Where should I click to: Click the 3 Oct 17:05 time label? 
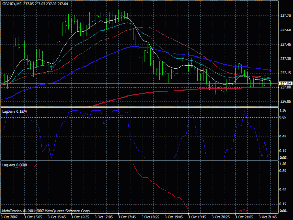[104, 217]
